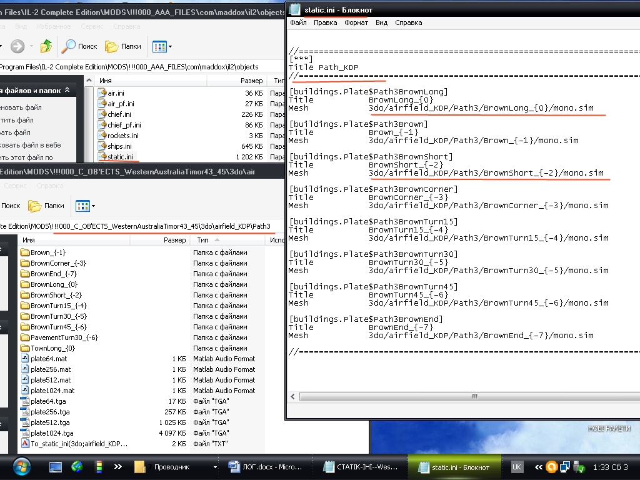Click the Up folder icon in top Explorer
The height and width of the screenshot is (480, 640).
point(46,46)
